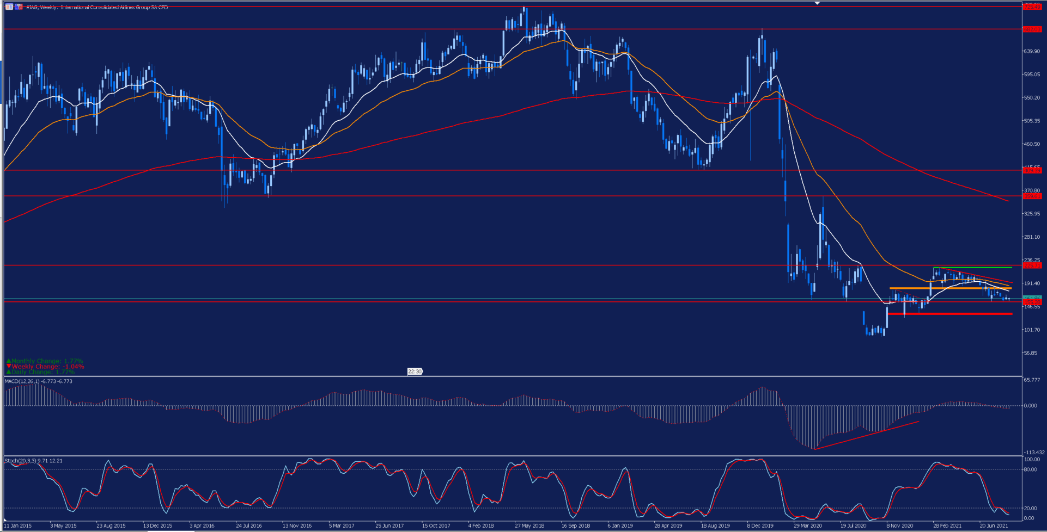Click the 23 Aug 2015 date label
Image resolution: width=1047 pixels, height=532 pixels.
coord(111,526)
